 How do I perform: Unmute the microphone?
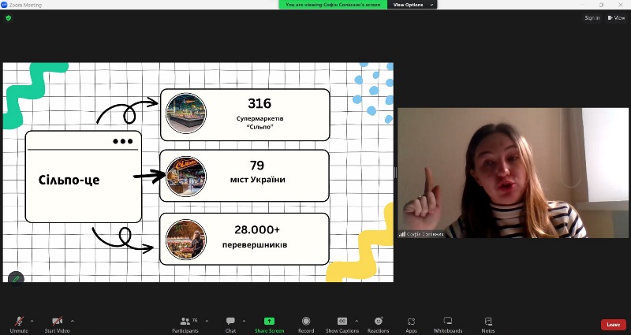(x=19, y=325)
